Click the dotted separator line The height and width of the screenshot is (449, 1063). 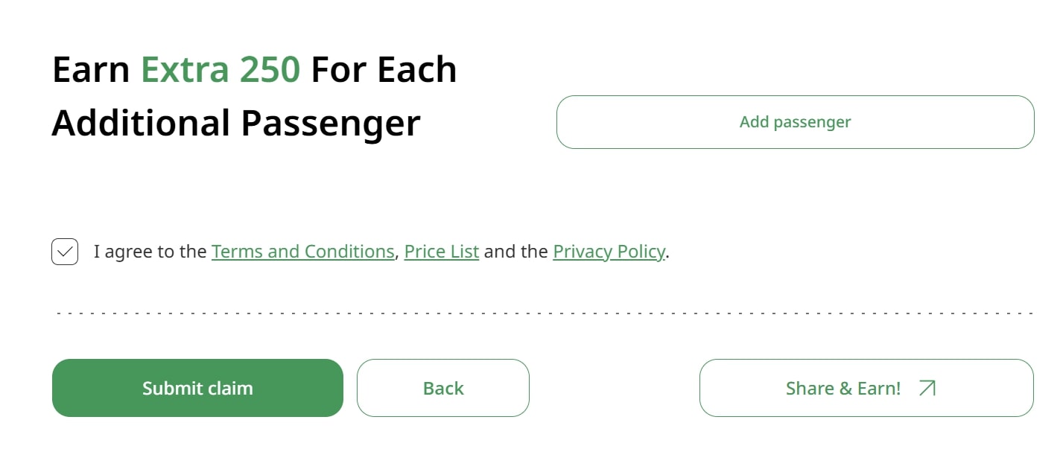click(544, 313)
